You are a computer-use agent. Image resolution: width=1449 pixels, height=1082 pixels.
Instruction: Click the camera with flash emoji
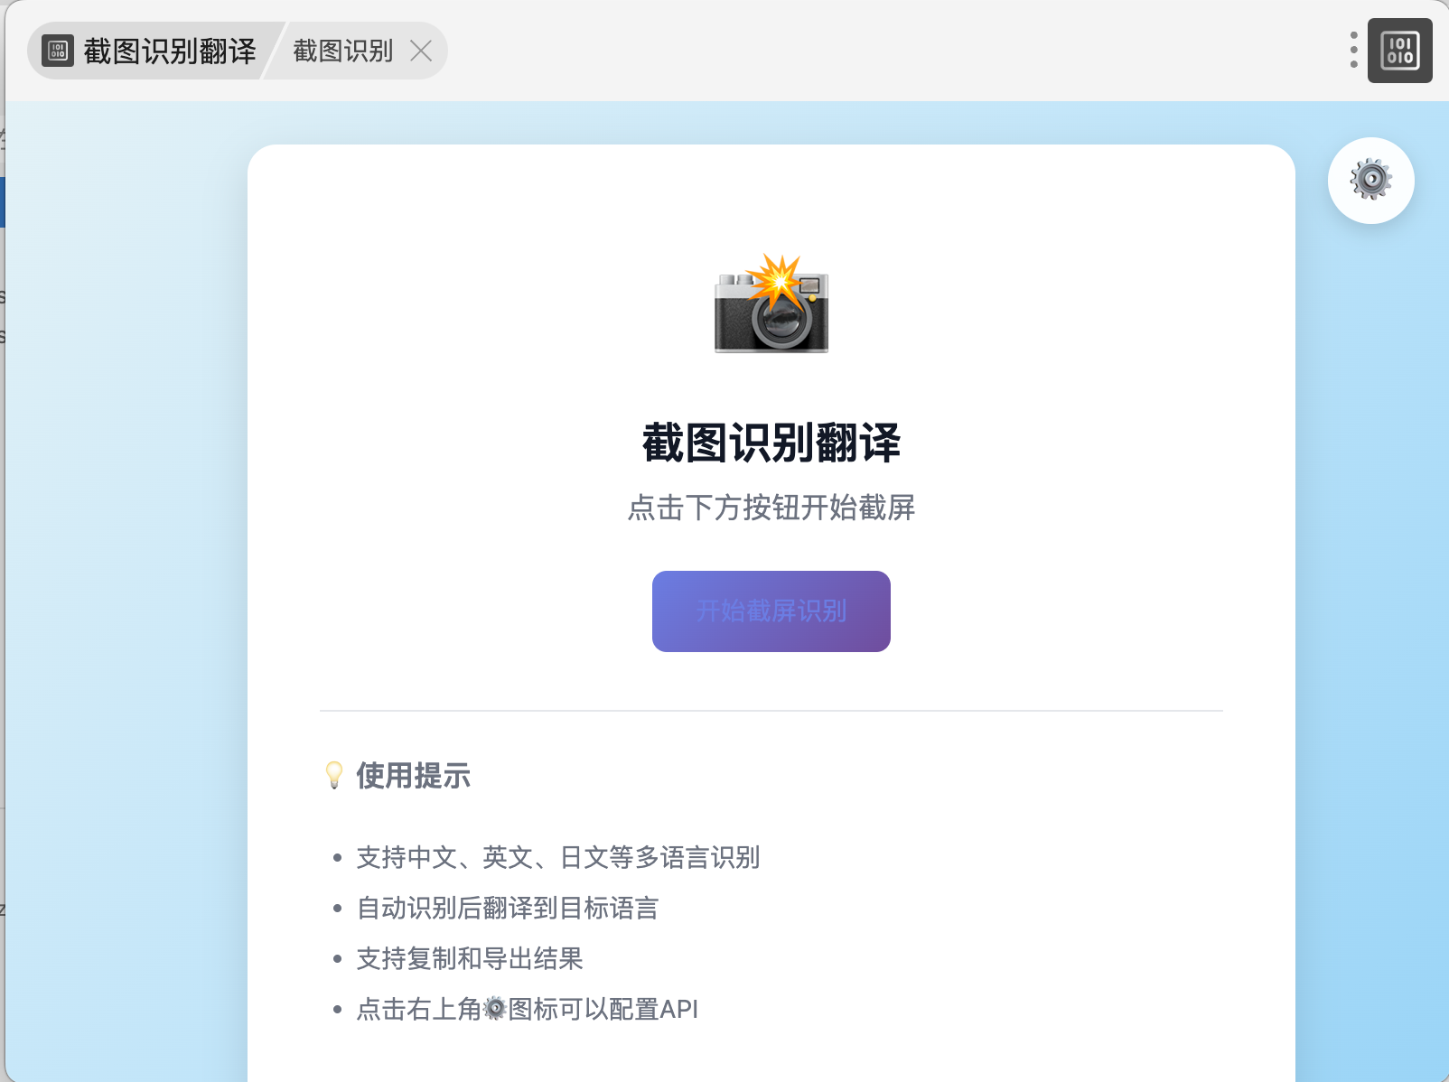(x=771, y=303)
